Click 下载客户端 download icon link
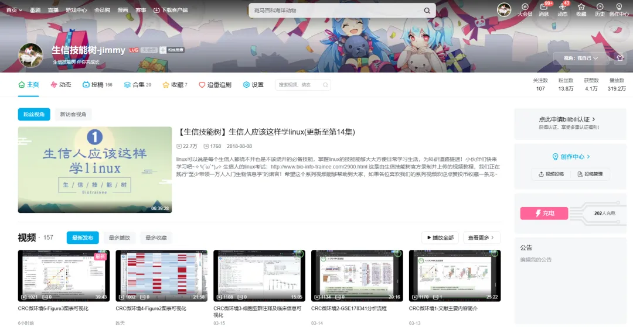 coord(171,10)
